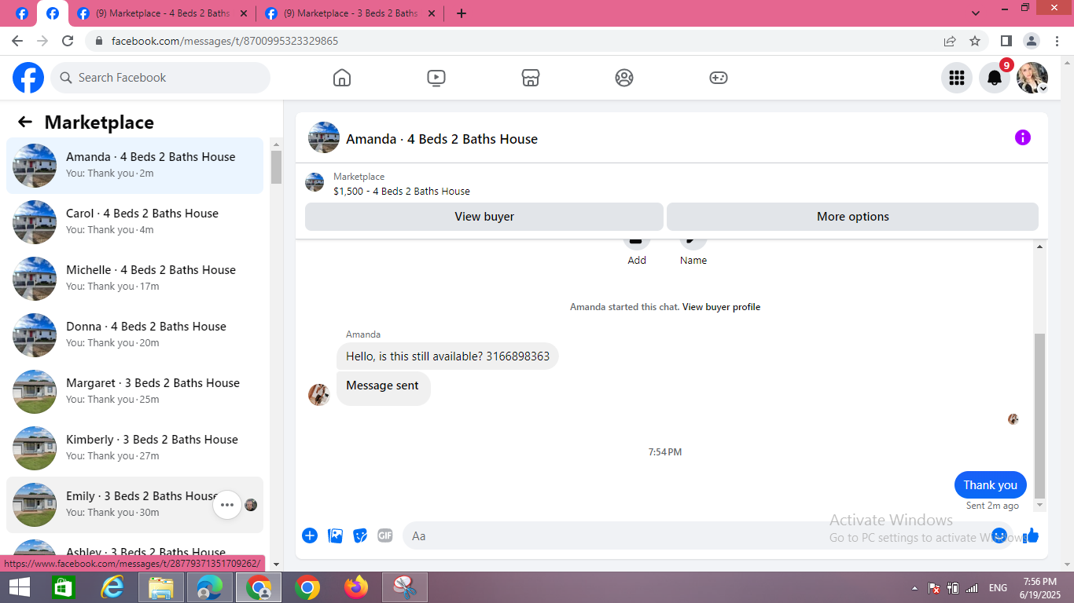Viewport: 1074px width, 603px height.
Task: Click the blue plus icon for more actions
Action: point(310,535)
